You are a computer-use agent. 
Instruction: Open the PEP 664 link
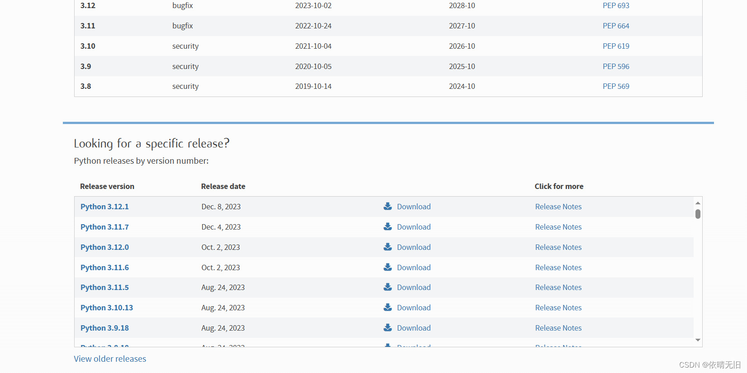[x=616, y=26]
